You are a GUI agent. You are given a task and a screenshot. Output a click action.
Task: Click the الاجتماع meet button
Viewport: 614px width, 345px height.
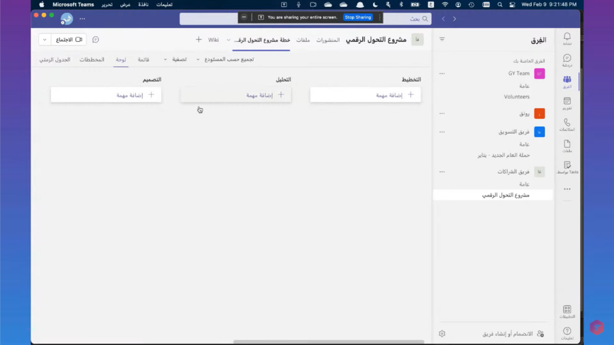click(69, 40)
